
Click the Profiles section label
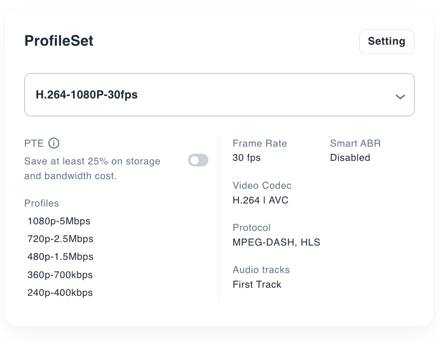[x=42, y=203]
